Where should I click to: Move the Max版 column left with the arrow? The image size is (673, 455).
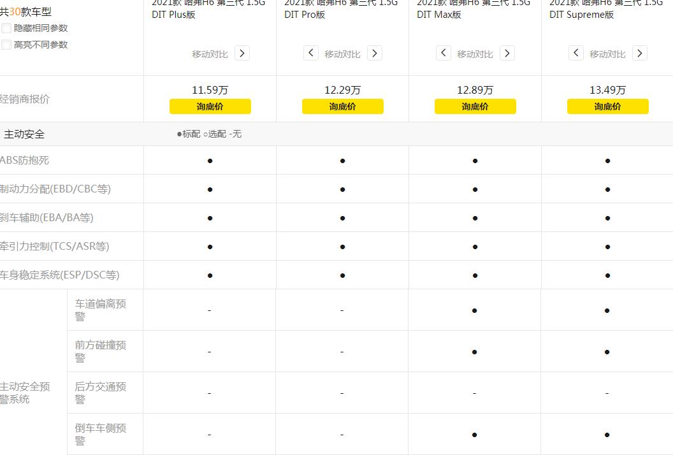[444, 54]
